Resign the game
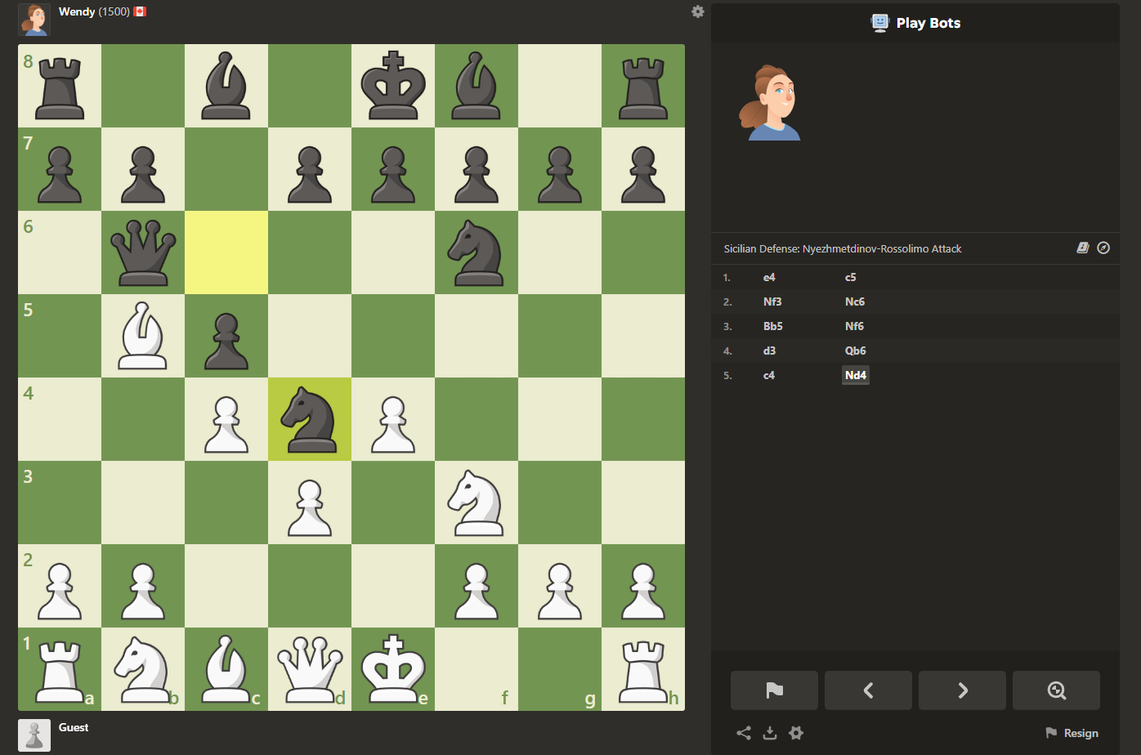Viewport: 1141px width, 755px height. pyautogui.click(x=1072, y=733)
